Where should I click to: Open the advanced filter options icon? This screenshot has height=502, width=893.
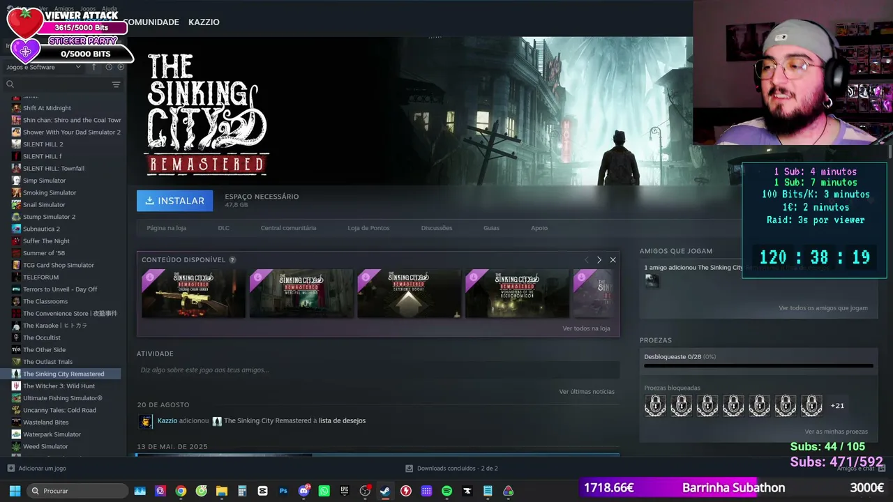click(116, 84)
